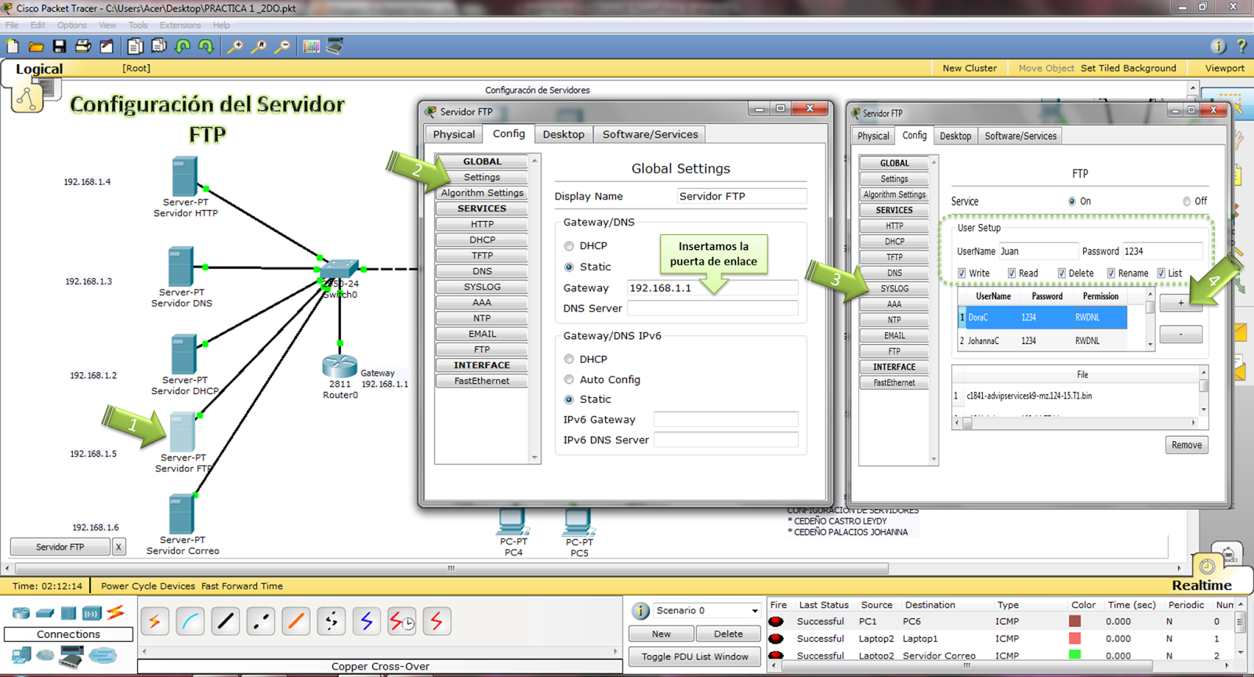The image size is (1254, 677).
Task: Switch to Physical tab in Global Settings window
Action: 454,135
